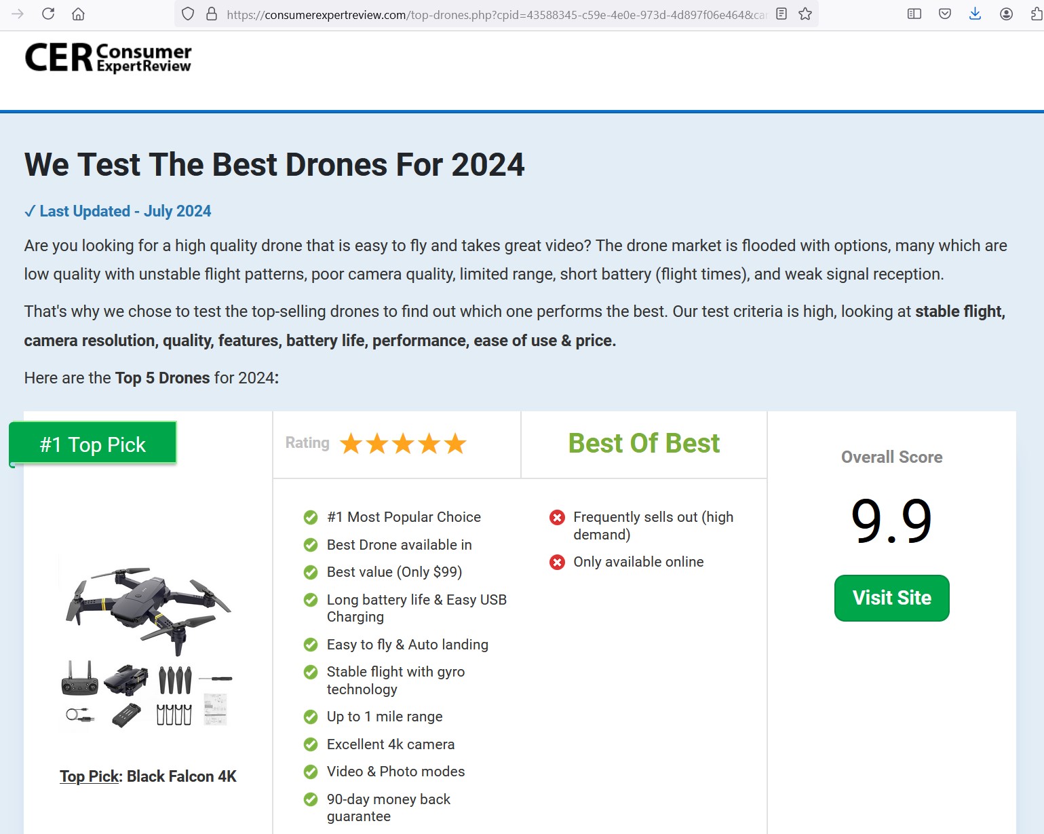
Task: Click red X icon beside 'Frequently sells out'
Action: click(x=557, y=518)
